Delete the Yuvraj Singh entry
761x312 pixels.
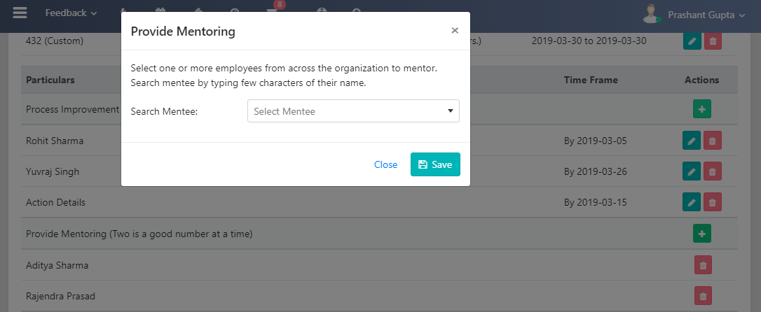(x=713, y=171)
